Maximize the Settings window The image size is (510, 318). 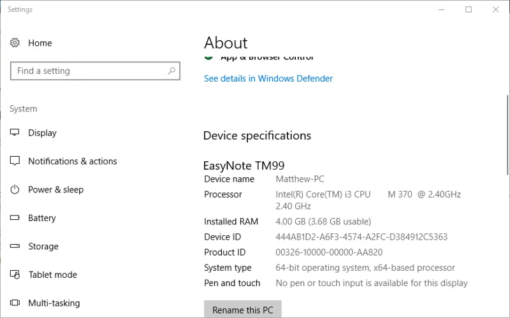click(469, 10)
